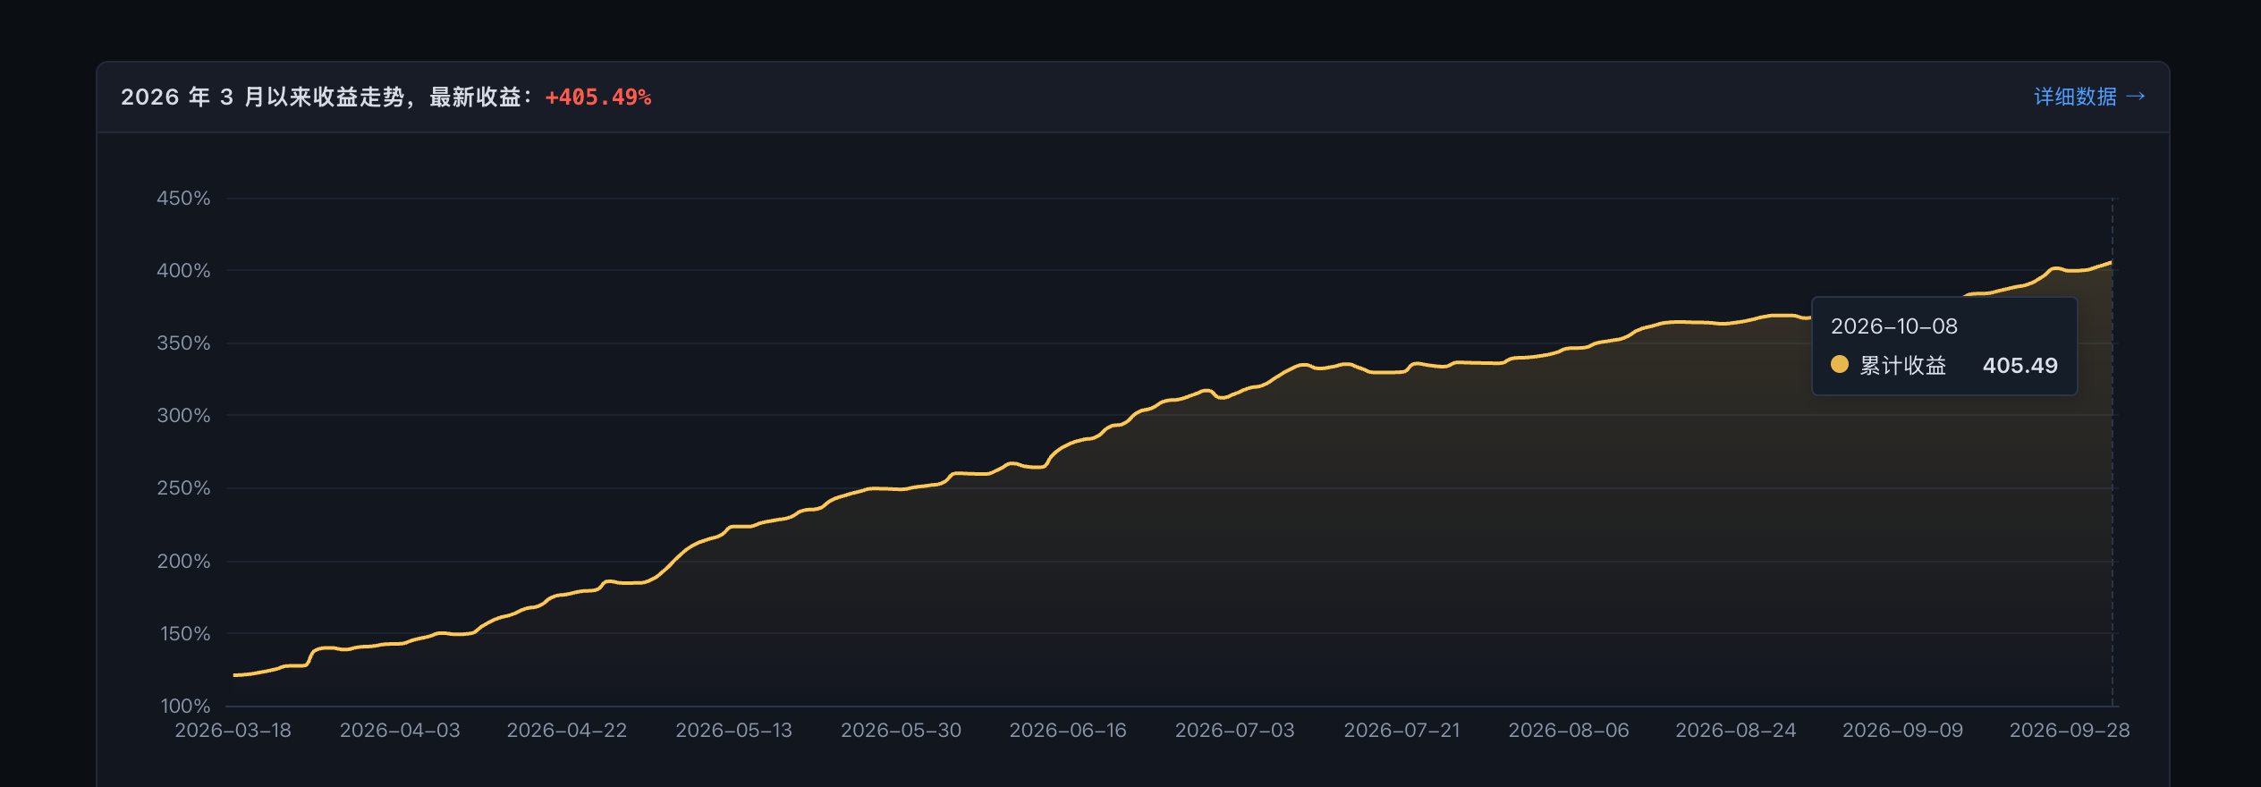
Task: Click the 2026-05-13 date label
Action: 734,731
